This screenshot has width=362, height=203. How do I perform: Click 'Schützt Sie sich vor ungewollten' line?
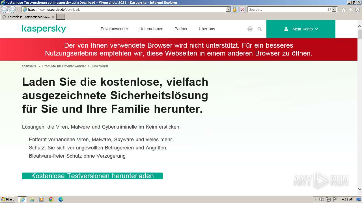98,148
